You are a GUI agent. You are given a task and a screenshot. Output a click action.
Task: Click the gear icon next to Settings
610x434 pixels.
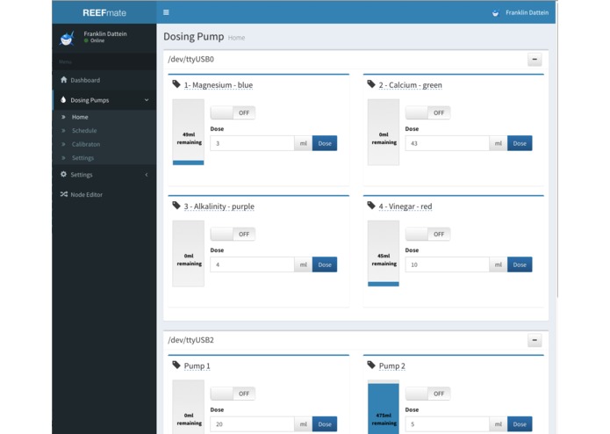click(64, 174)
